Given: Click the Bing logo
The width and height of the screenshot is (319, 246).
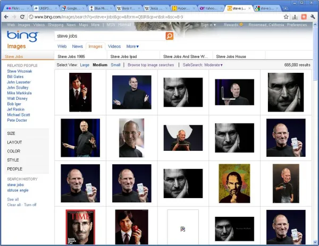Looking at the screenshot, I should tap(22, 36).
